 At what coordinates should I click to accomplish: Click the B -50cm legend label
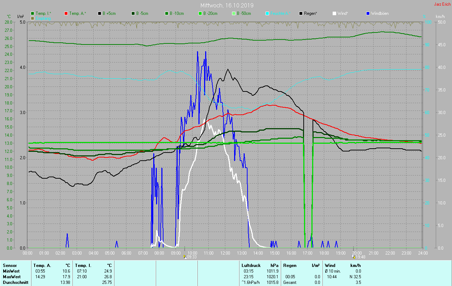click(x=244, y=13)
